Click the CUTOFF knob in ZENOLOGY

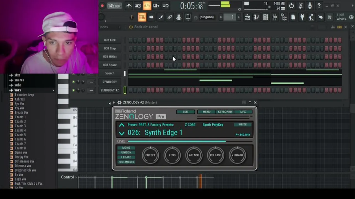click(x=150, y=155)
